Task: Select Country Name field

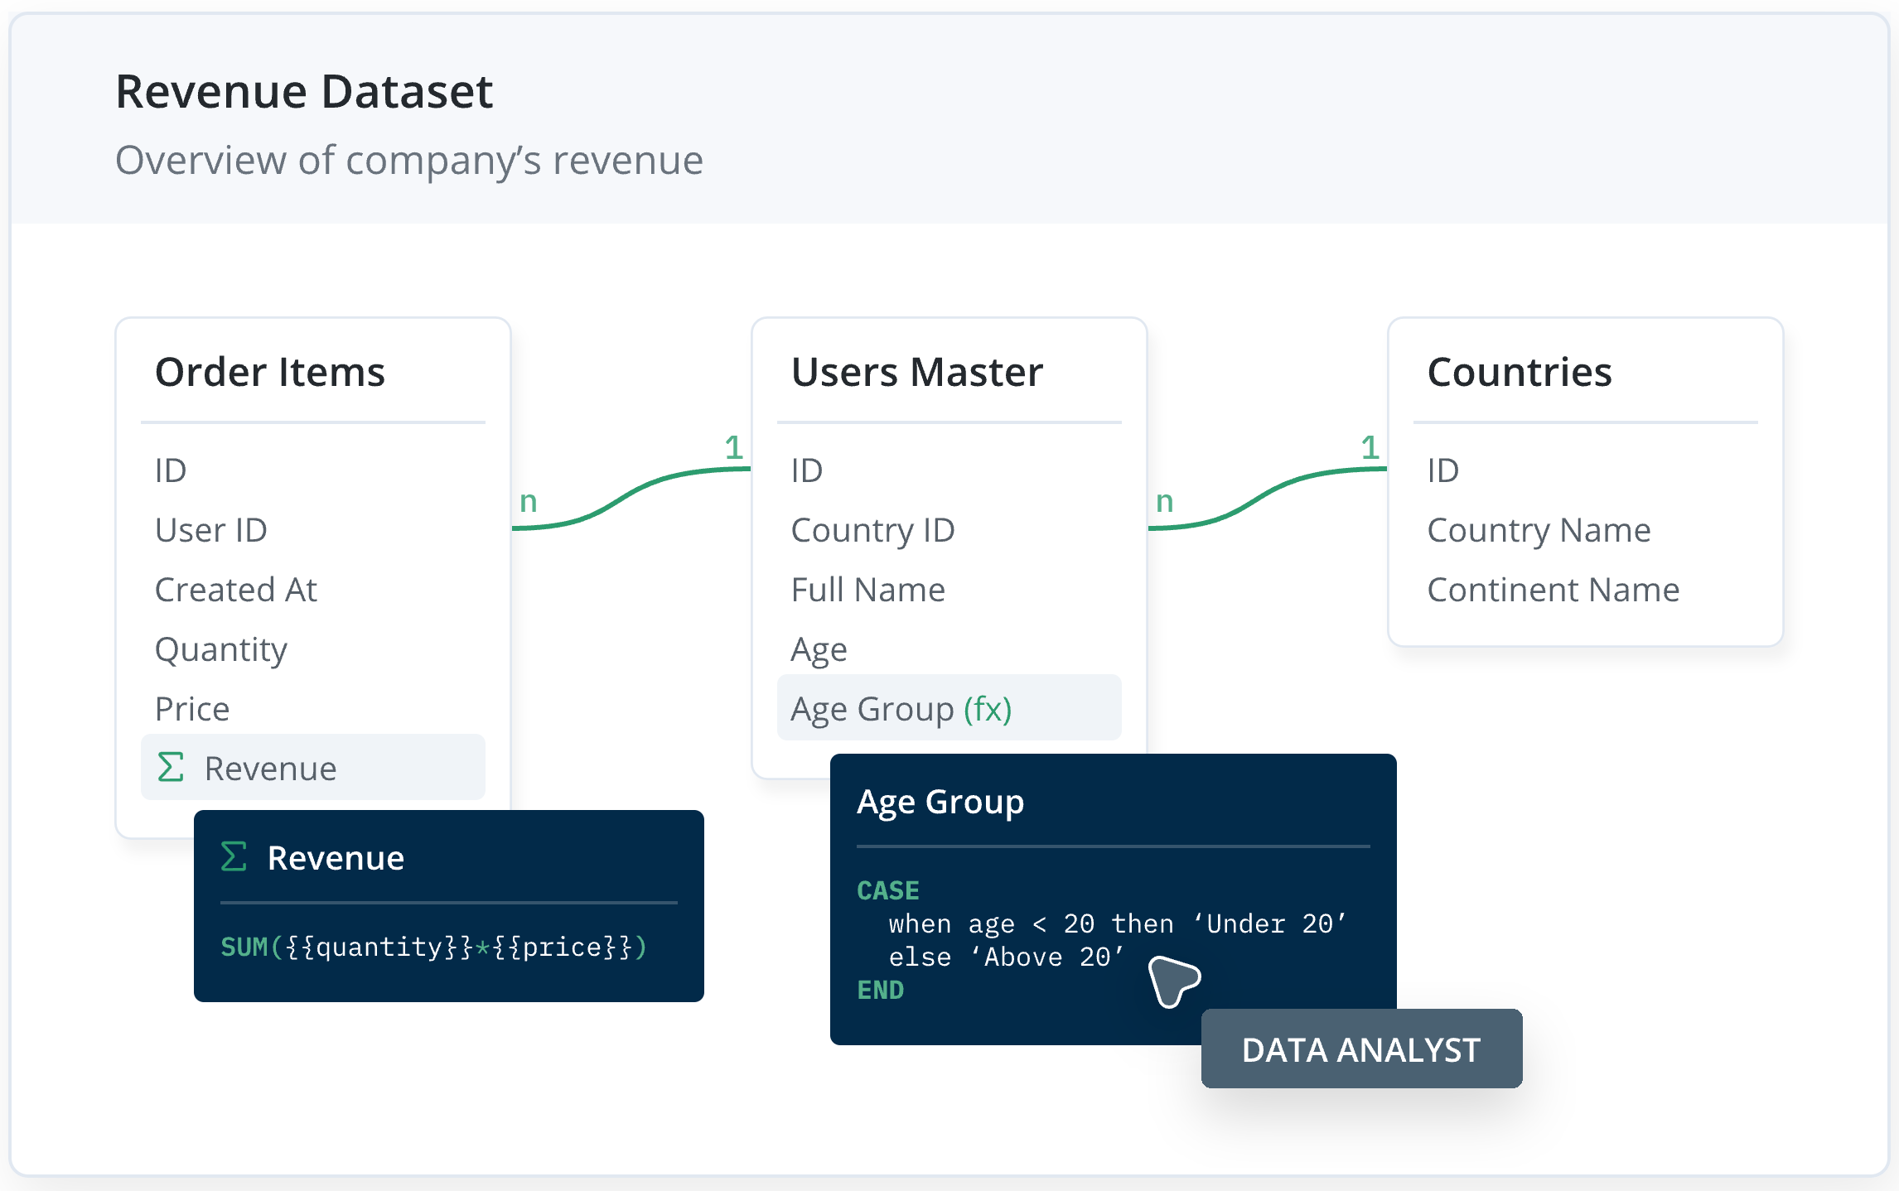Action: 1539,531
